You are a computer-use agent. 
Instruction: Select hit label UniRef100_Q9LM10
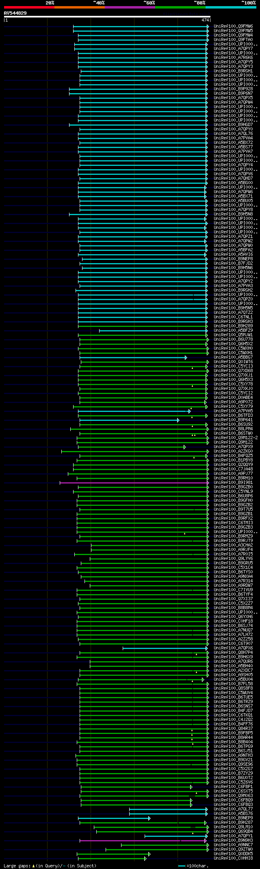233,827
